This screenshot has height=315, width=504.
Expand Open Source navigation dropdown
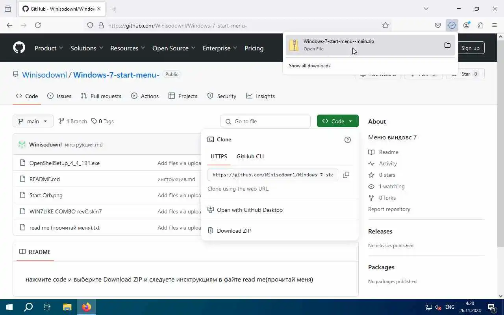click(174, 48)
